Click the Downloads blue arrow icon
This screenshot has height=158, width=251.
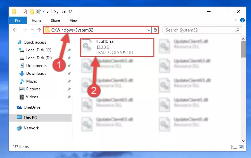(x=22, y=73)
